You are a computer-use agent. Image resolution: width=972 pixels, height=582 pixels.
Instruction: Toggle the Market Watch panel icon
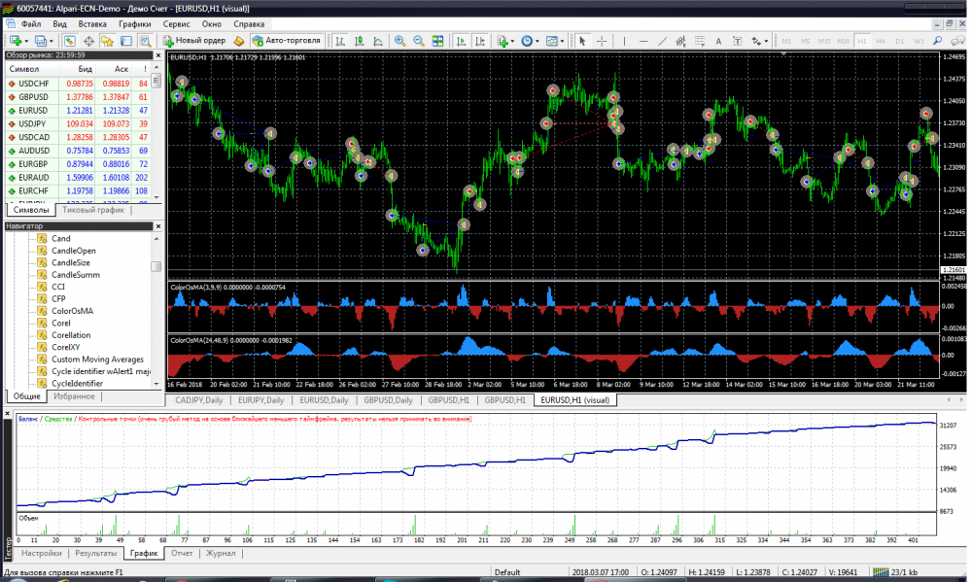pos(70,41)
